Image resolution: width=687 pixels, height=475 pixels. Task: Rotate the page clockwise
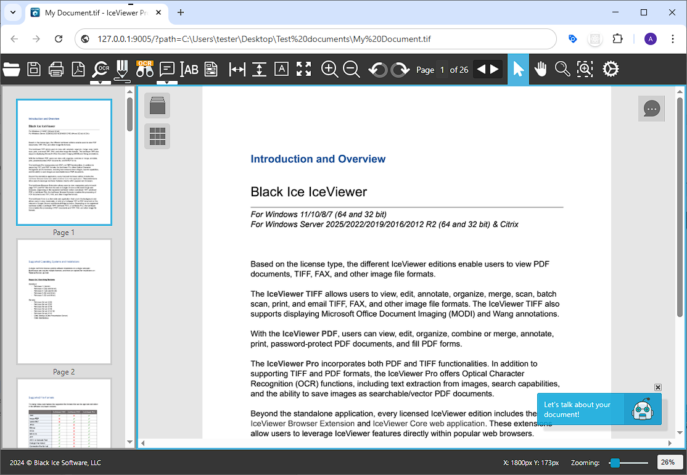coord(400,70)
